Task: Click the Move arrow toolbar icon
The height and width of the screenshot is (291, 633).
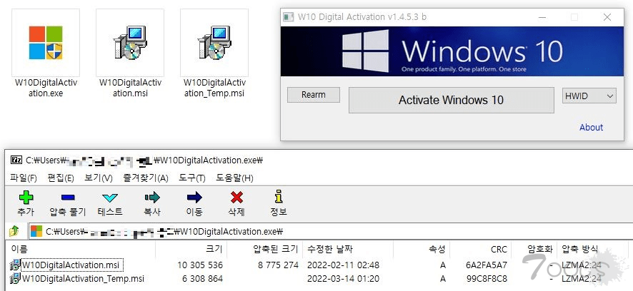Action: click(194, 198)
